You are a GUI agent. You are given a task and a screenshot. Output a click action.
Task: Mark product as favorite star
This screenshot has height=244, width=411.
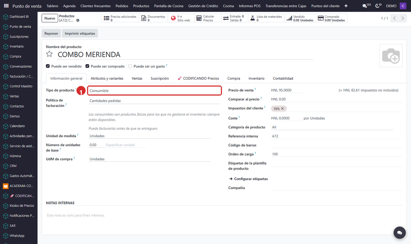[x=49, y=54]
